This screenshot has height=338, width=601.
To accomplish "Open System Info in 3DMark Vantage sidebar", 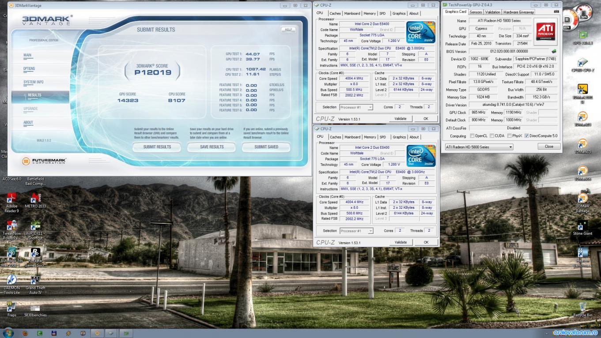I will pyautogui.click(x=34, y=82).
